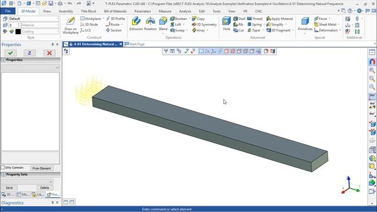
Task: Click the Shell tool
Action: point(239,19)
